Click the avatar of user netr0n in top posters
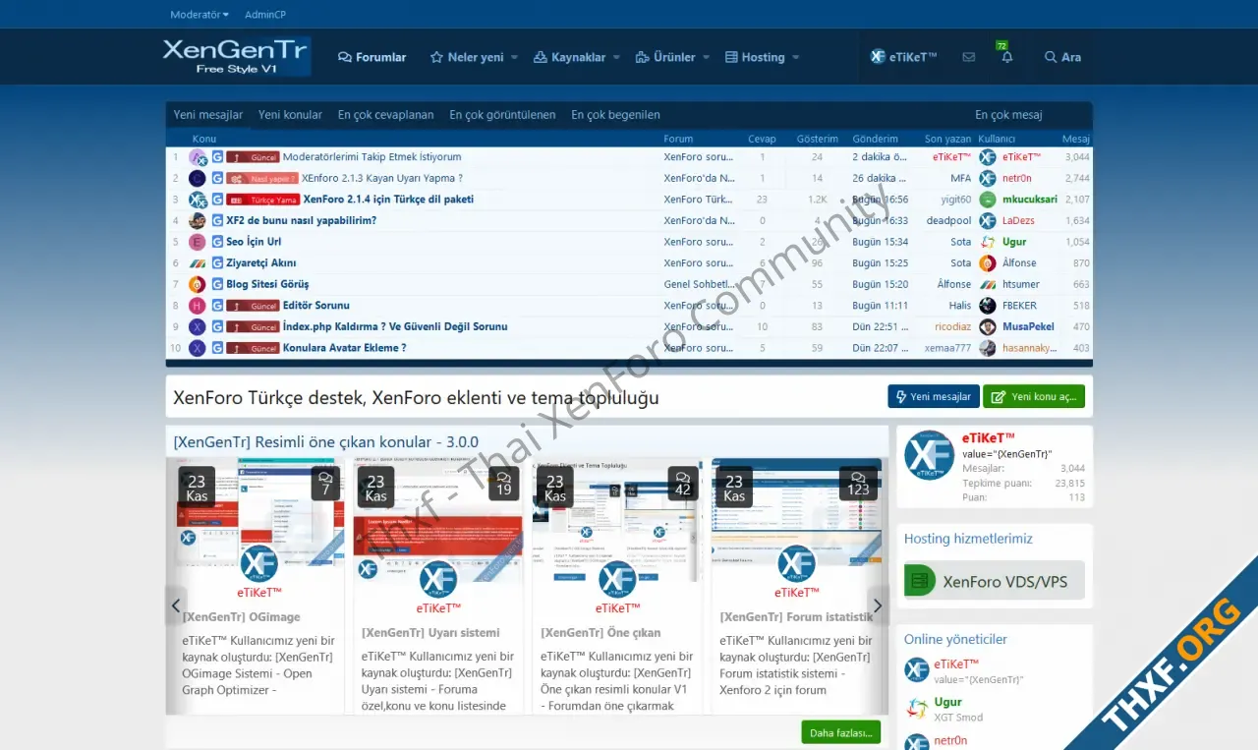 tap(988, 179)
